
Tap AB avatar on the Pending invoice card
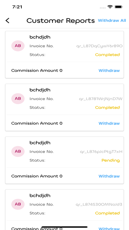[x=18, y=151]
